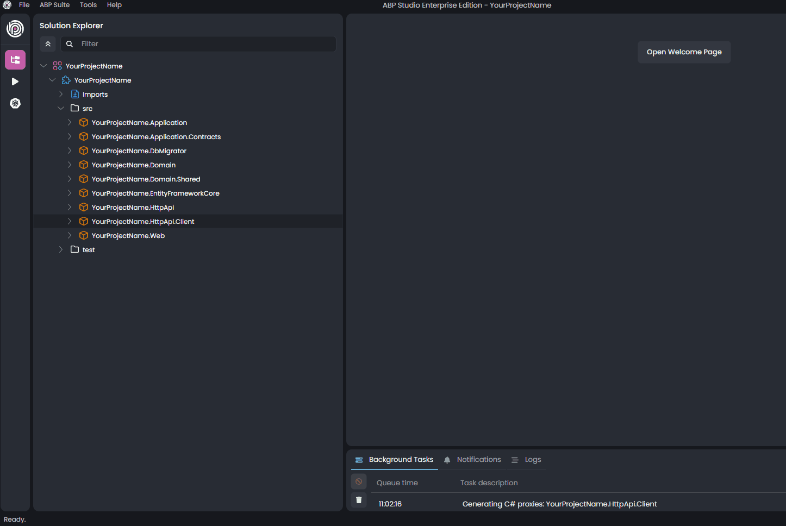
Task: Collapse the src folder
Action: (x=61, y=108)
